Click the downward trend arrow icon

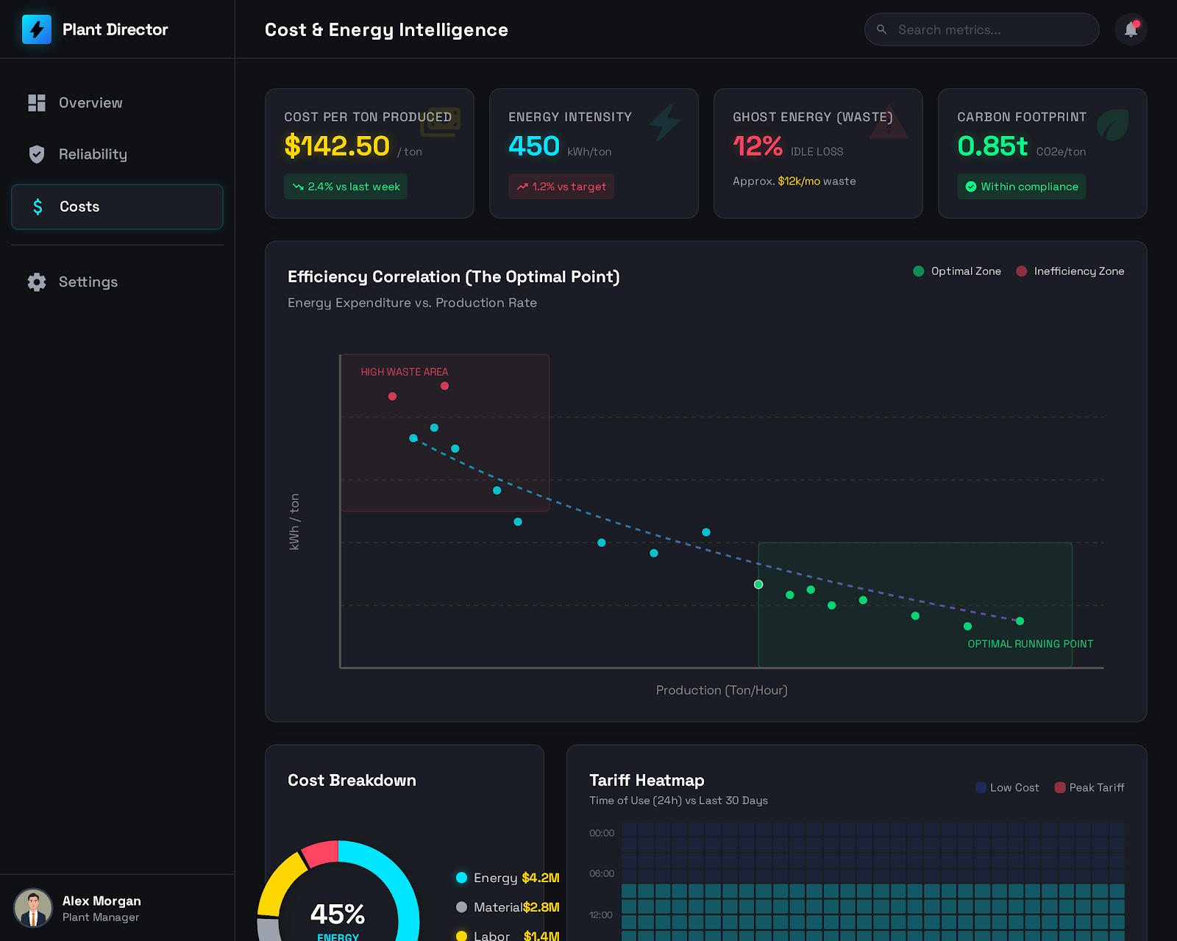point(298,187)
